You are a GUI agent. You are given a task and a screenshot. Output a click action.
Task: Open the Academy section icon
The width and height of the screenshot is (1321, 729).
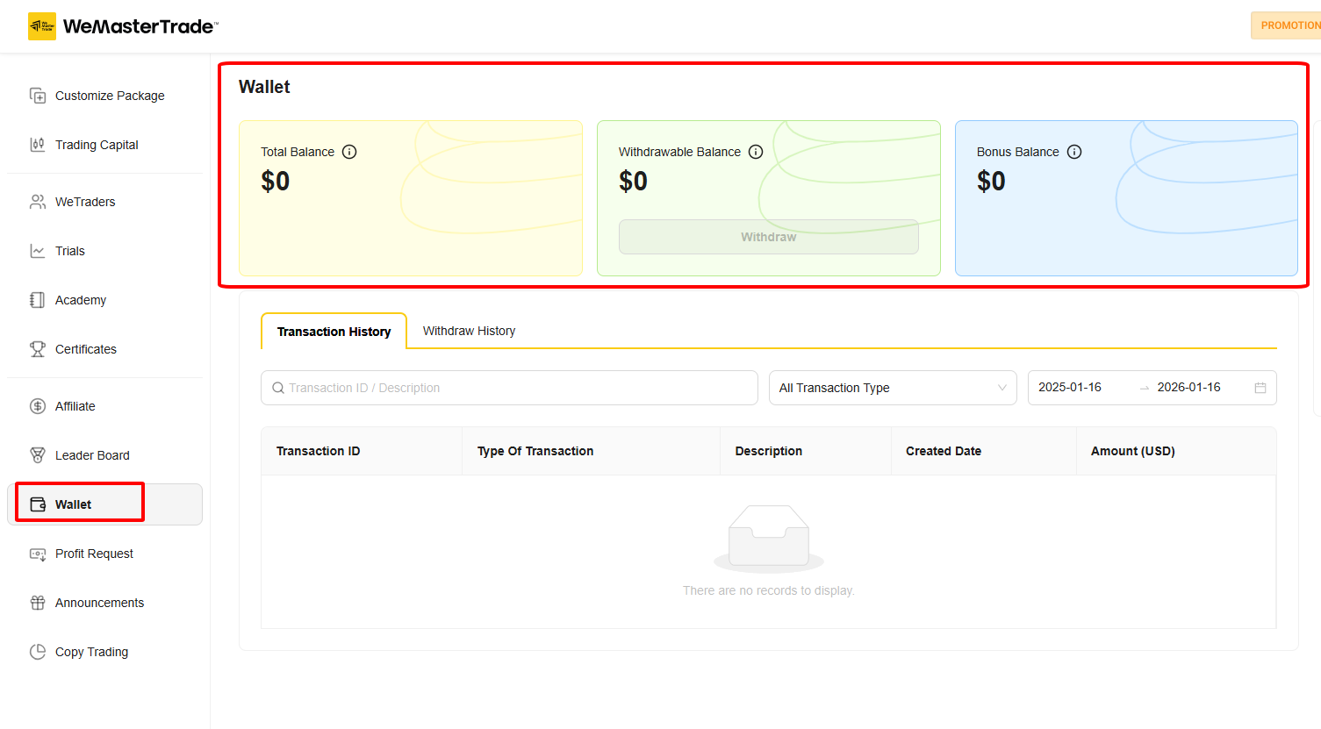tap(36, 299)
